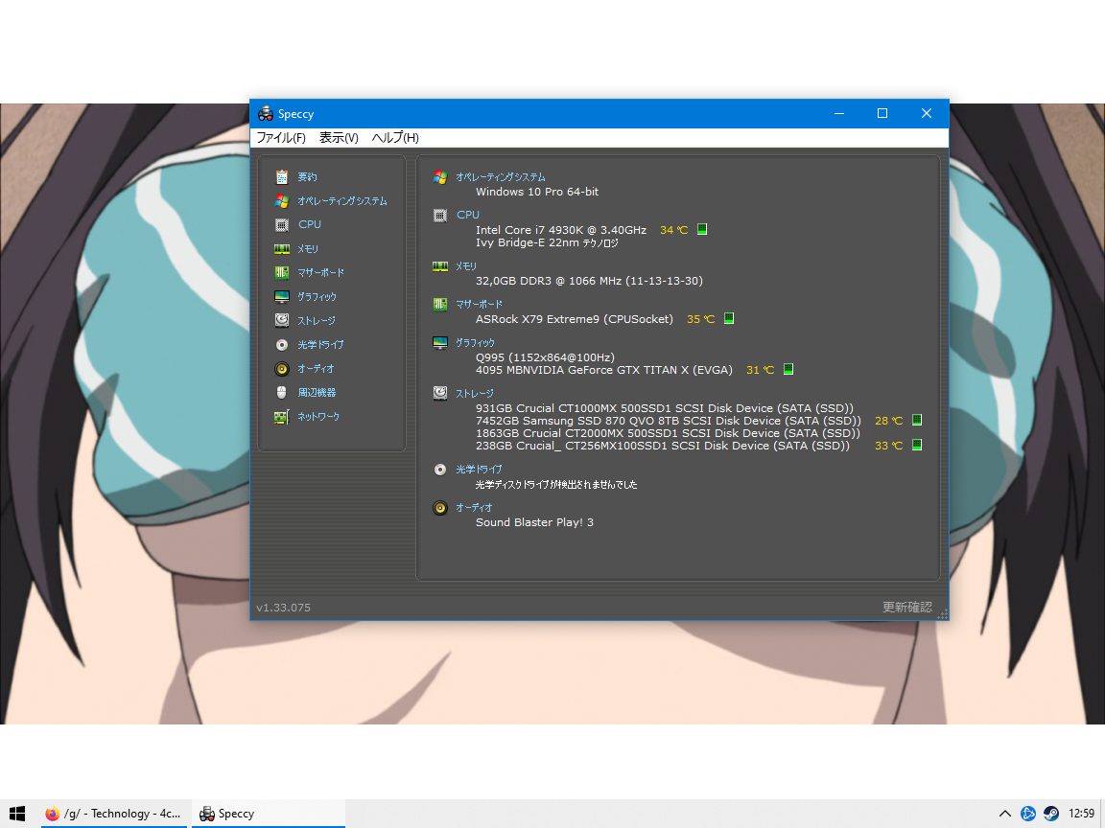
Task: Click 更新確認 to check for updates
Action: pyautogui.click(x=907, y=607)
